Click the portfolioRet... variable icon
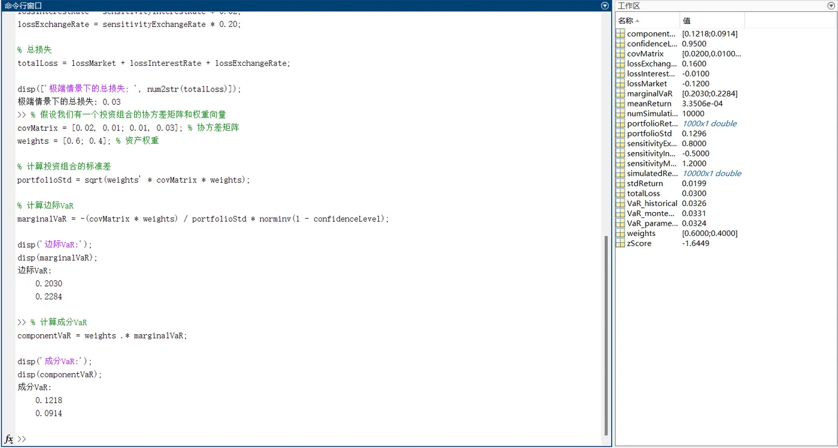Image resolution: width=838 pixels, height=448 pixels. click(x=621, y=124)
